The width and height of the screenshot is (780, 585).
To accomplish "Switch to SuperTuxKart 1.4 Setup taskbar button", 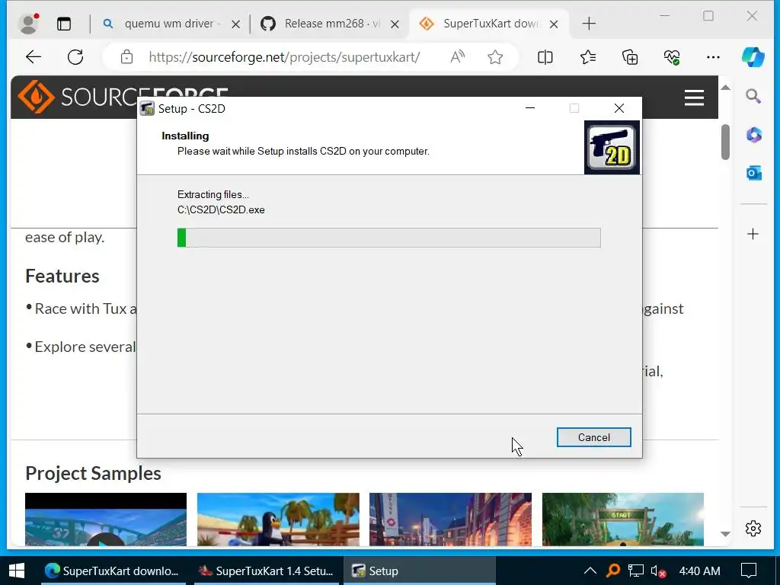I will pyautogui.click(x=266, y=571).
